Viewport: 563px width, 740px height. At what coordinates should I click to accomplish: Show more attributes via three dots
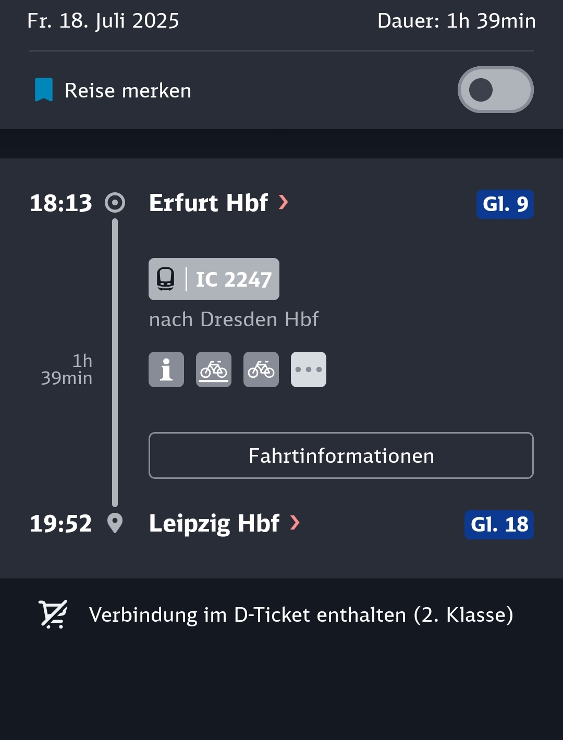(x=309, y=369)
